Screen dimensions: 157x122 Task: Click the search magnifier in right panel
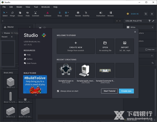pyautogui.click(x=153, y=63)
